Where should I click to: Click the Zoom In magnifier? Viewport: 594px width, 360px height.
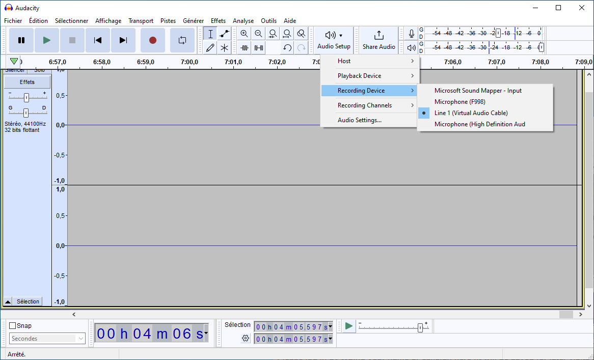[x=245, y=34]
